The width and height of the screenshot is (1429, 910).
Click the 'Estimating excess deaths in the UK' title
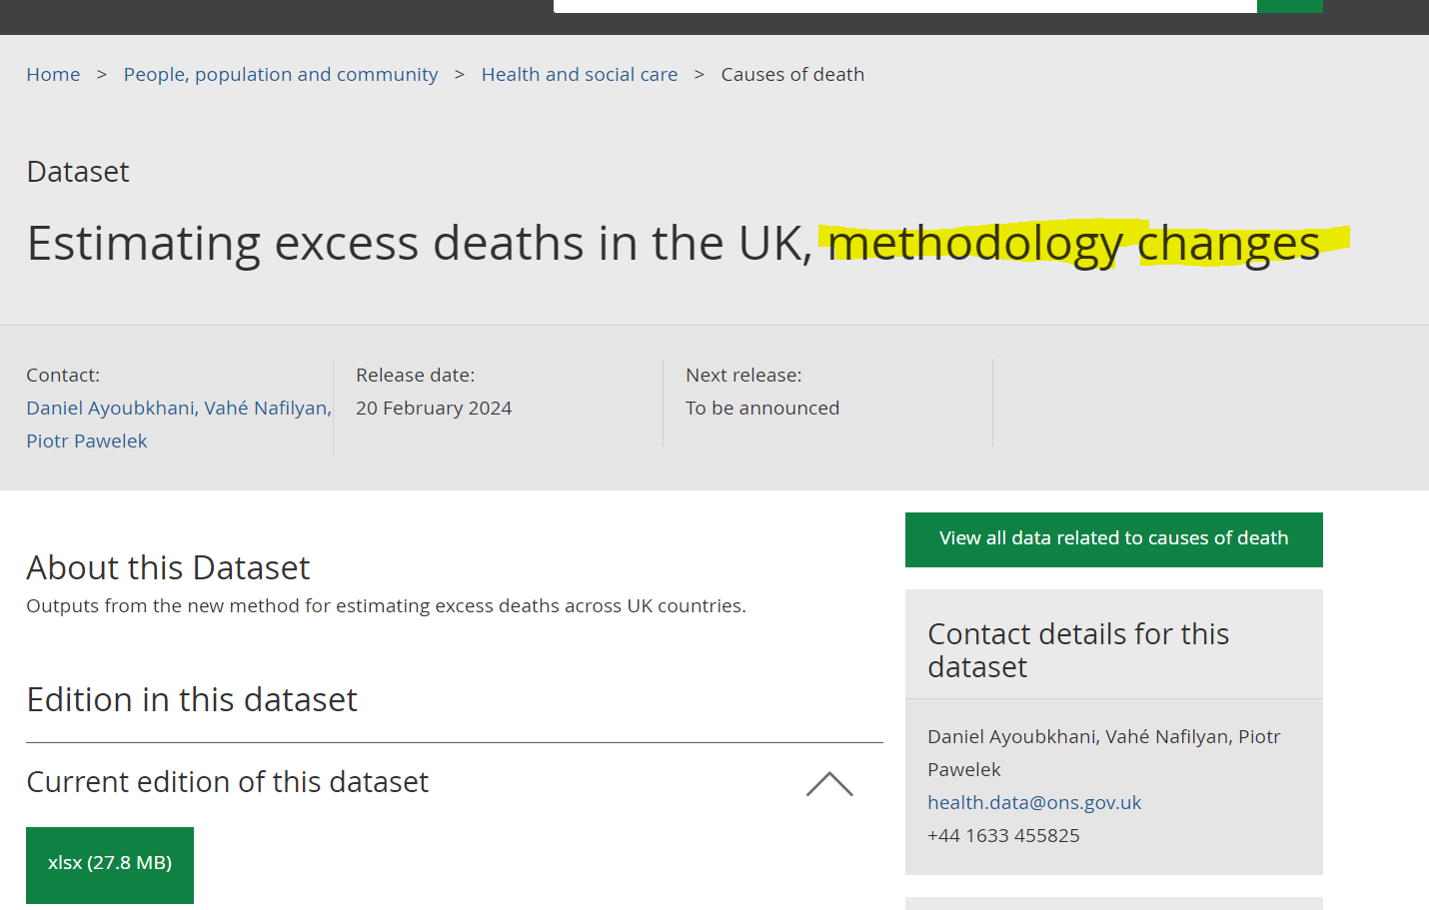674,244
